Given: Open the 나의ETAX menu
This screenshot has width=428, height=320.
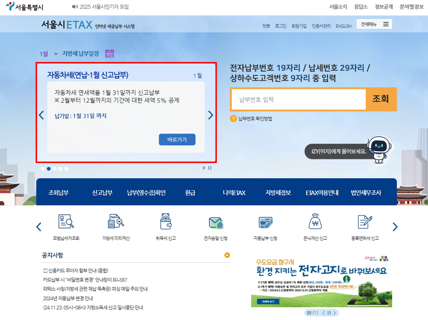Looking at the screenshot, I should click(x=234, y=193).
